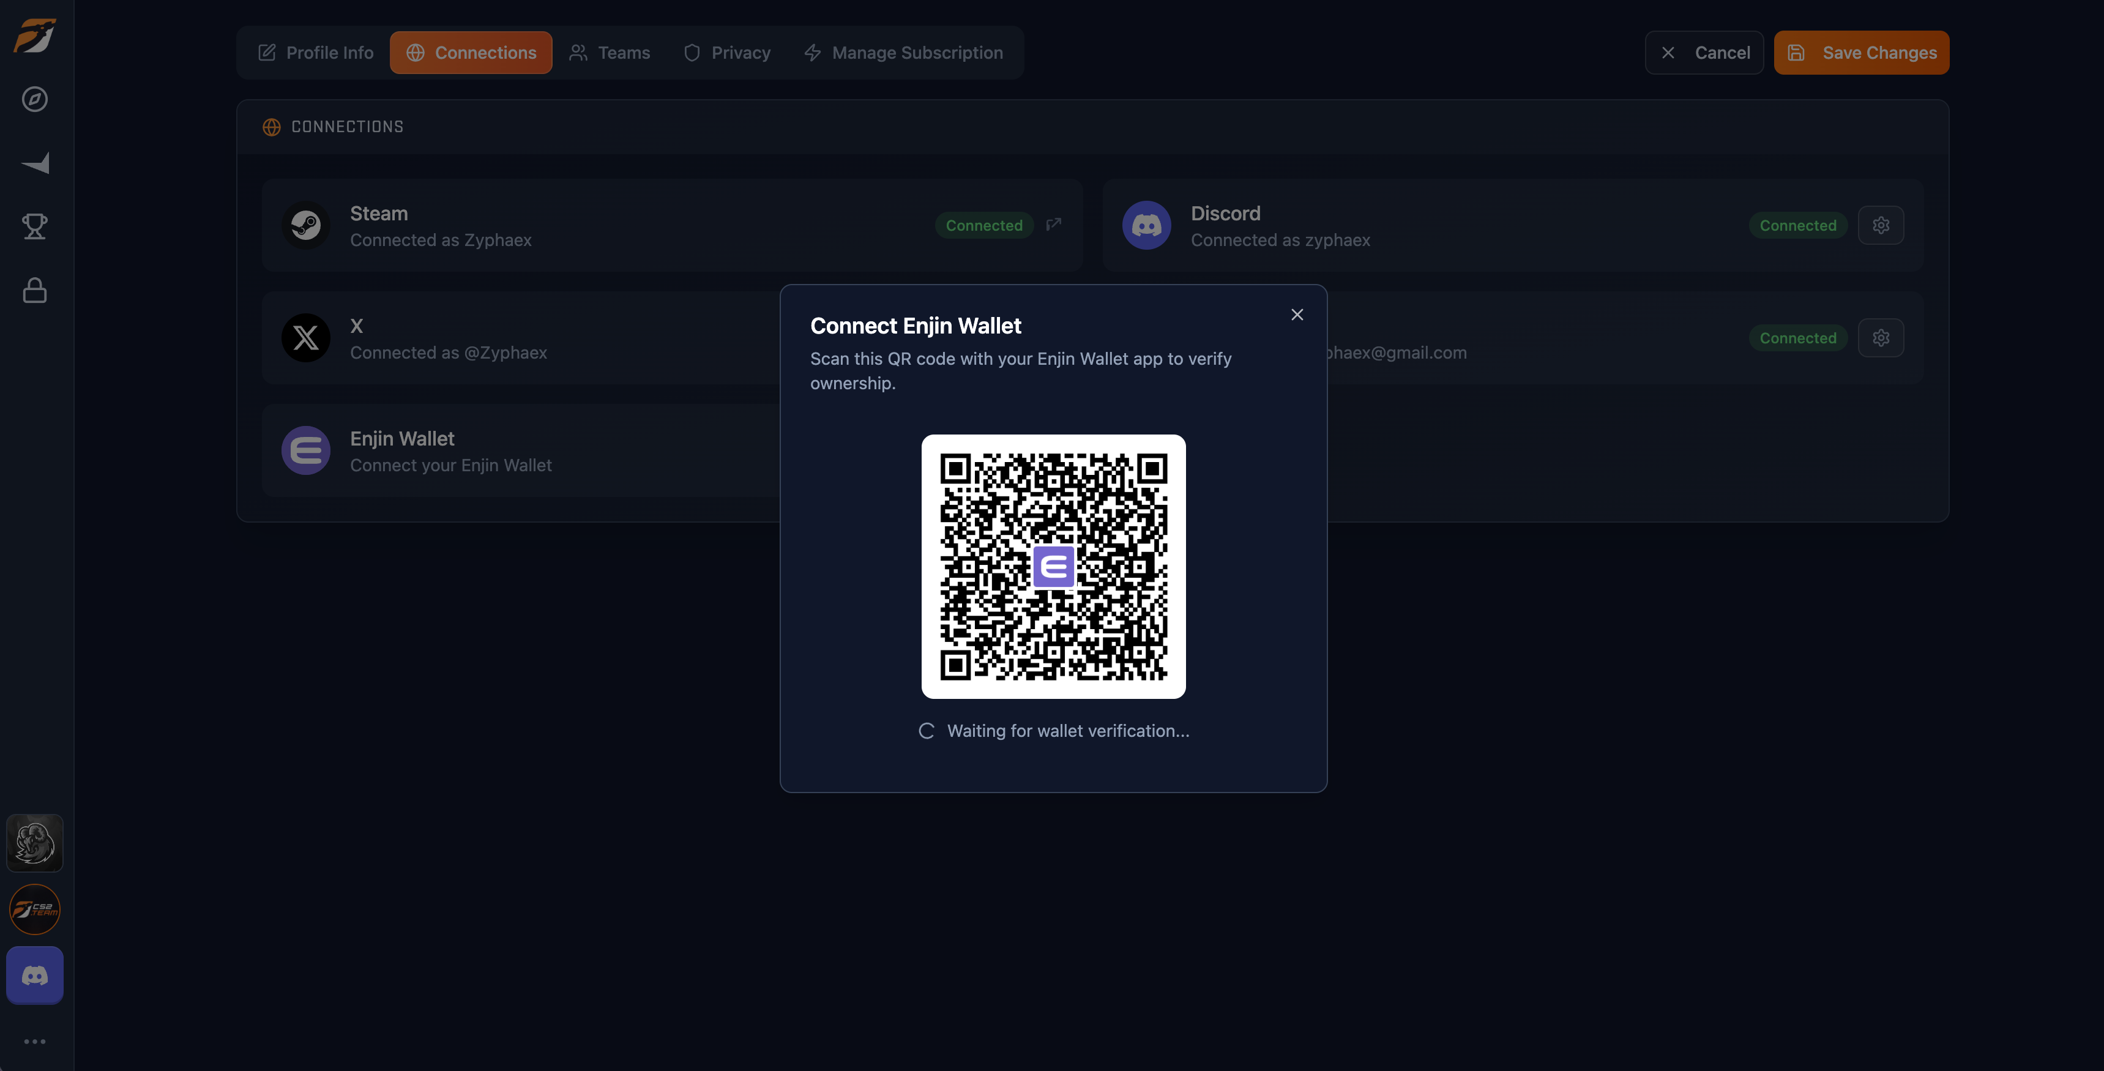Open the gmail connection settings gear
2104x1071 pixels.
pos(1881,338)
